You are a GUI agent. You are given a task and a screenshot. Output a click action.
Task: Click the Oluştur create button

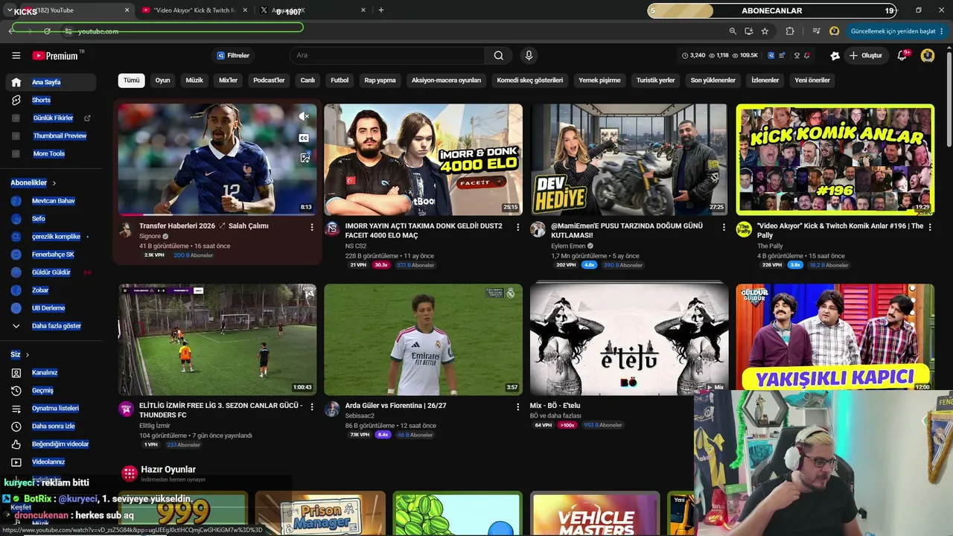(x=865, y=55)
